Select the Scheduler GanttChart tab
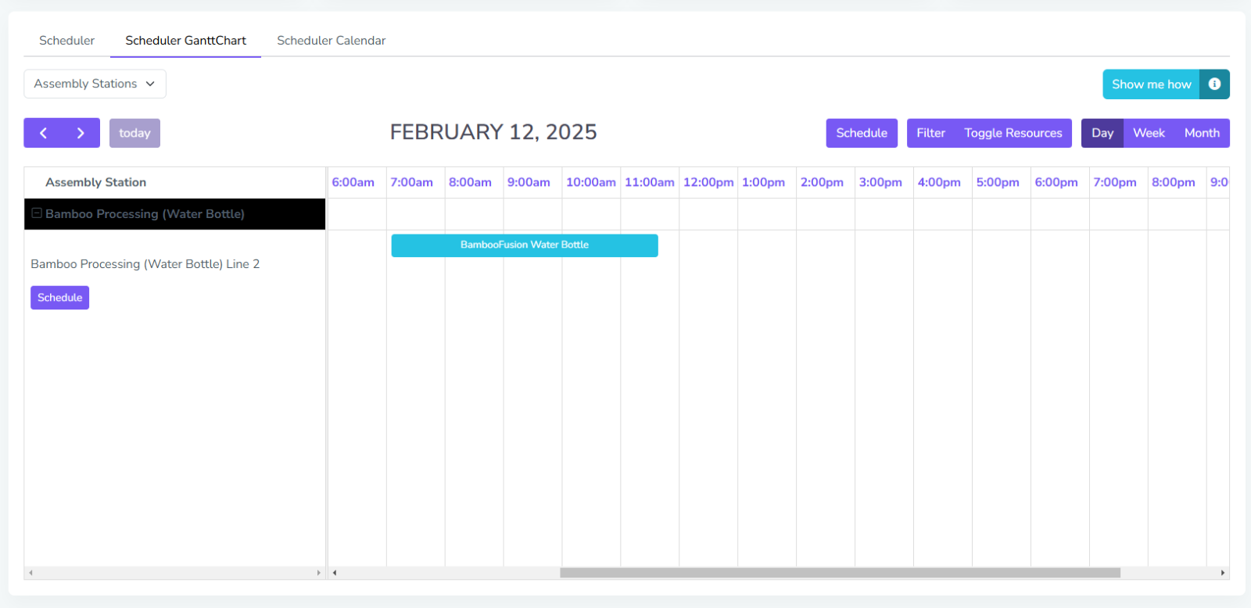The image size is (1251, 608). coord(185,41)
